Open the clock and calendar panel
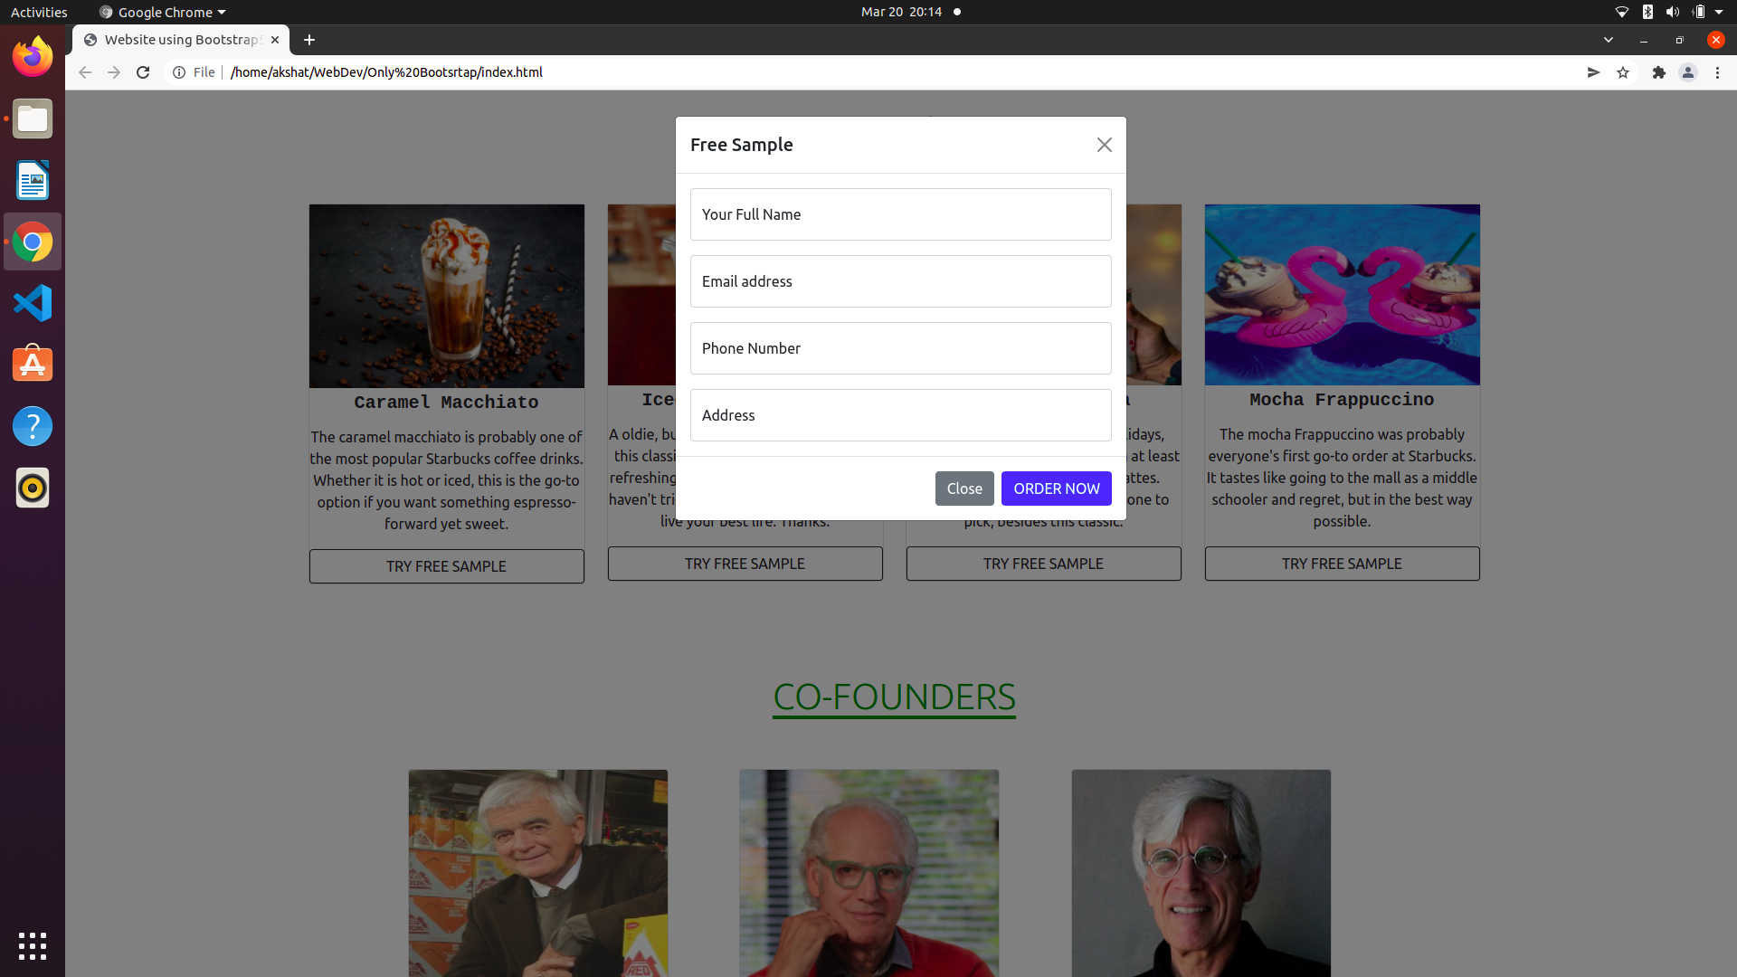This screenshot has height=977, width=1737. click(901, 12)
